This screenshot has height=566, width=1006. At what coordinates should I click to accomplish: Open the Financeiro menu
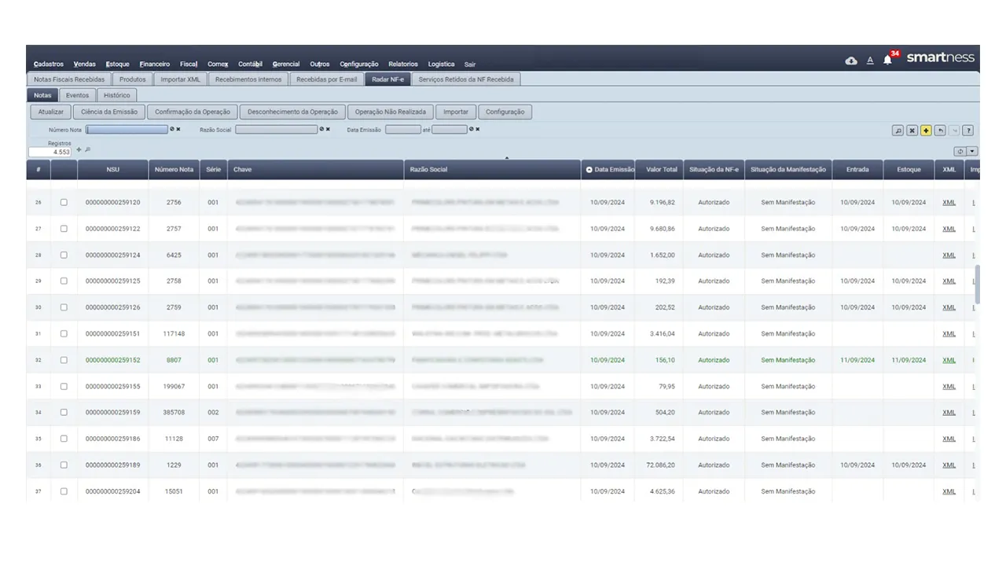pos(155,64)
